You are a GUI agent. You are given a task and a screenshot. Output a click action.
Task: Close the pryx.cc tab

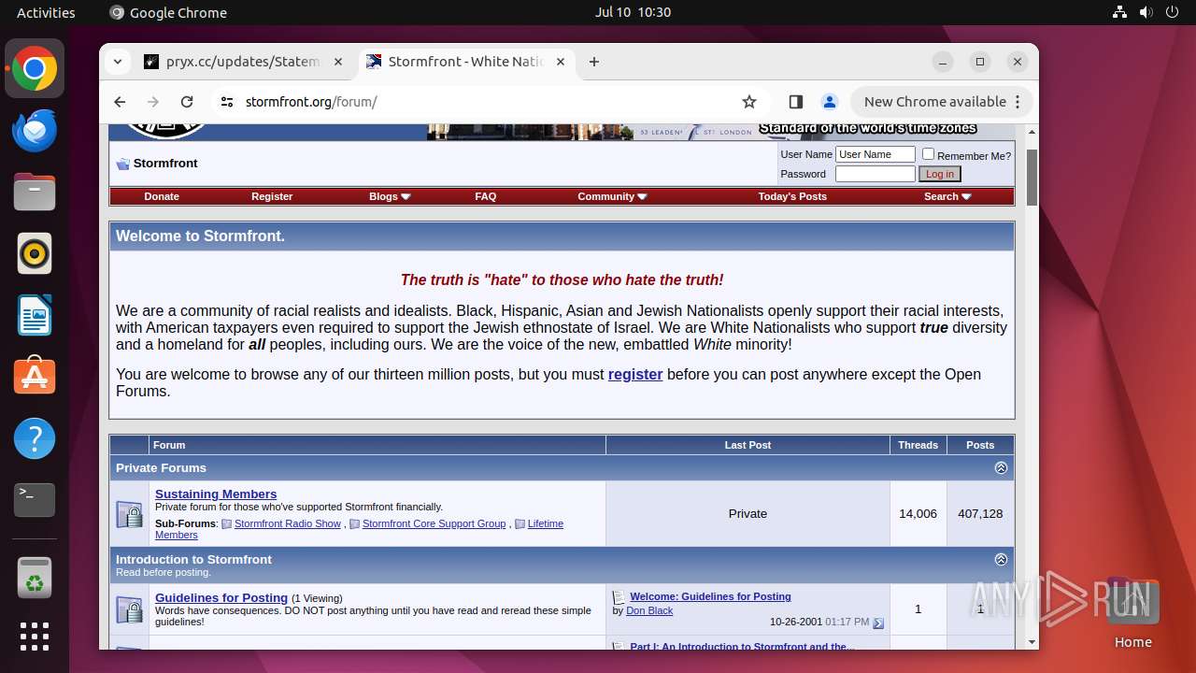pyautogui.click(x=338, y=62)
